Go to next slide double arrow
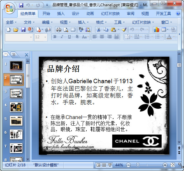The height and width of the screenshot is (171, 184). (179, 153)
